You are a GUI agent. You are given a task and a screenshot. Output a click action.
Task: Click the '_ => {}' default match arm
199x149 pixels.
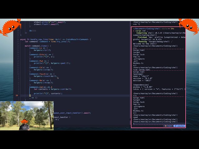click(33, 98)
